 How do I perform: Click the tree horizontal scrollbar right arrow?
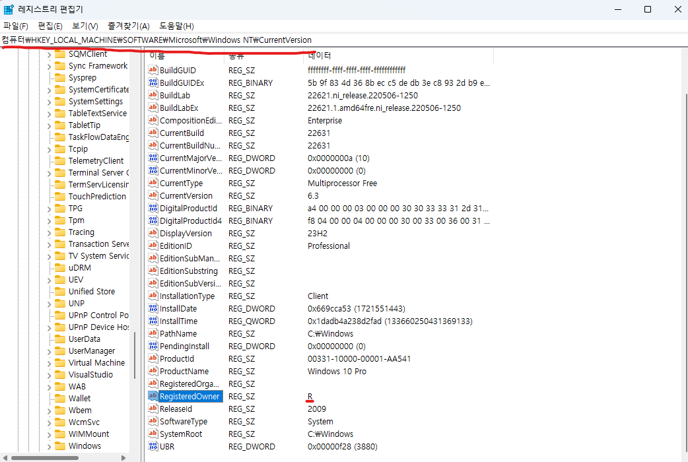[x=123, y=457]
